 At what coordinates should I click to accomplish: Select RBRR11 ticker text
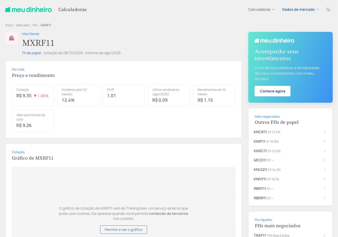[260, 198]
